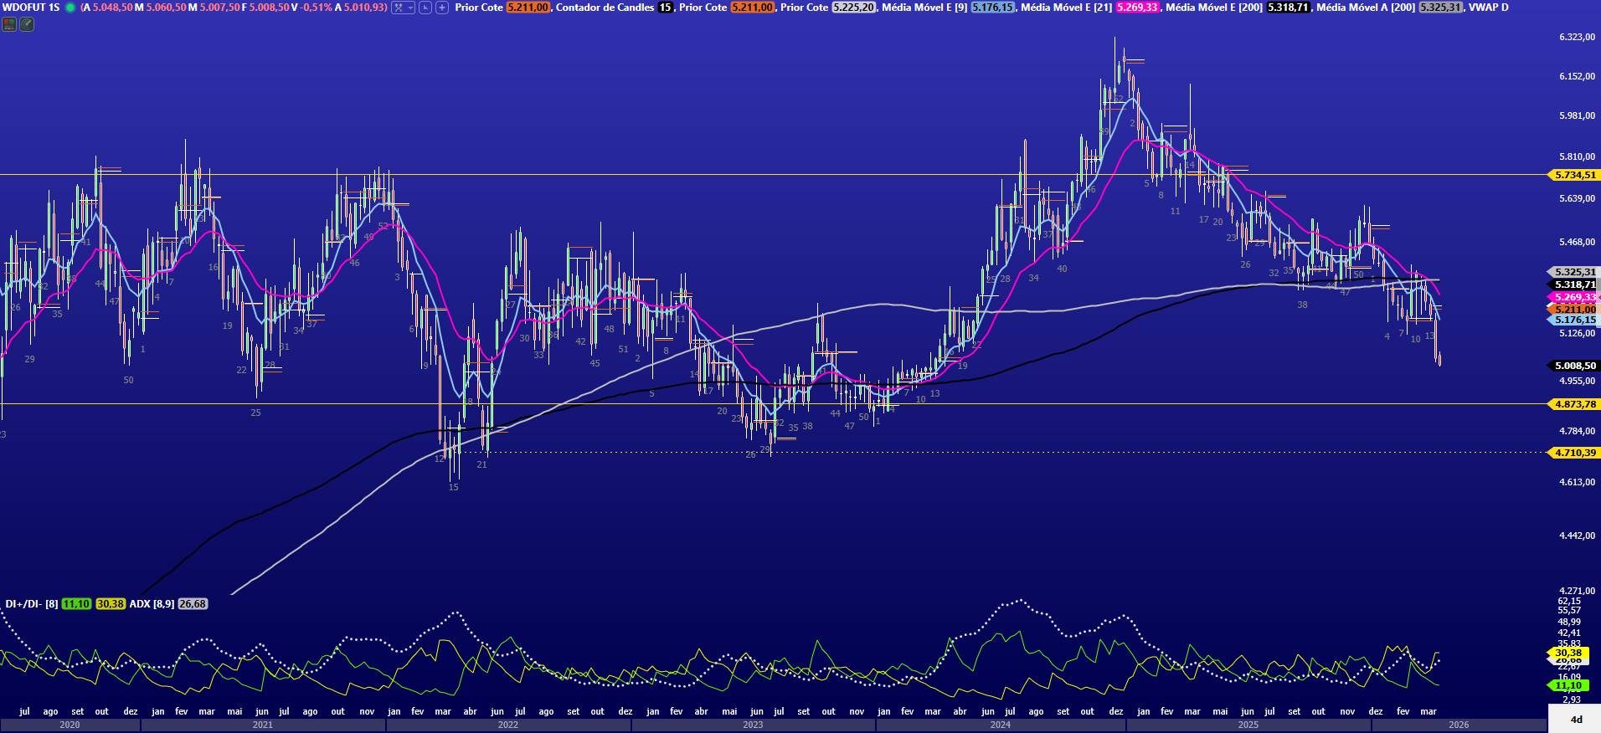The image size is (1601, 733).
Task: Click the red-green candle icon below the ticker
Action: [9, 24]
